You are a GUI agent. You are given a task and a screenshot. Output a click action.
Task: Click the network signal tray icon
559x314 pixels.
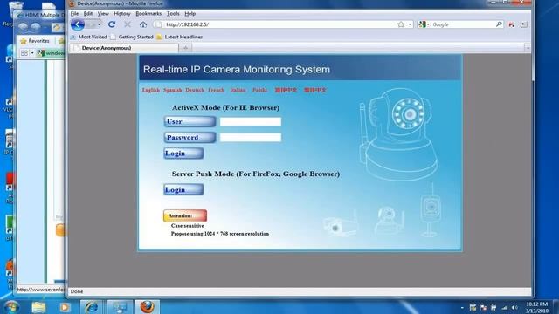point(504,307)
